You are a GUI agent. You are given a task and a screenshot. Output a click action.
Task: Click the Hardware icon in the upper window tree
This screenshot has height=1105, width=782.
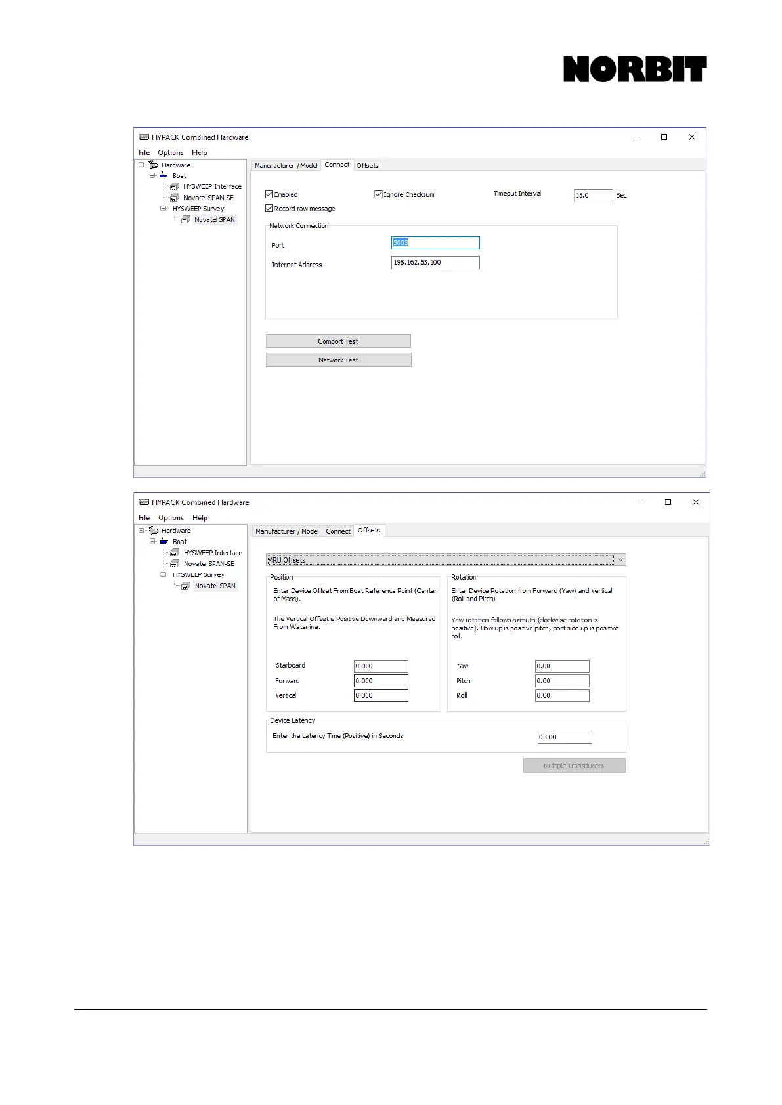(153, 165)
